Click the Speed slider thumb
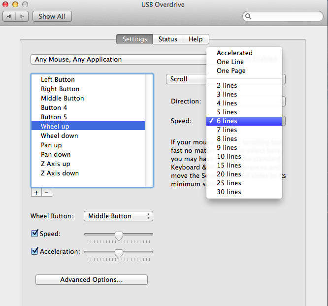This screenshot has height=306, width=328. (x=119, y=236)
